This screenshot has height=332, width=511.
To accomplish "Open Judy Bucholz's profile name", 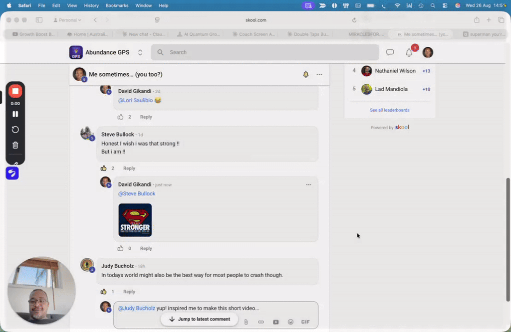I will click(117, 266).
